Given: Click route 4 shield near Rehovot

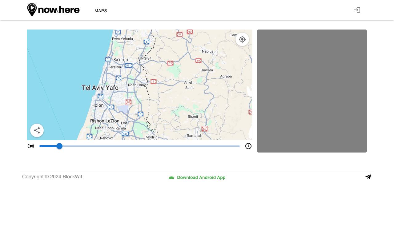Looking at the screenshot, I should tap(89, 136).
